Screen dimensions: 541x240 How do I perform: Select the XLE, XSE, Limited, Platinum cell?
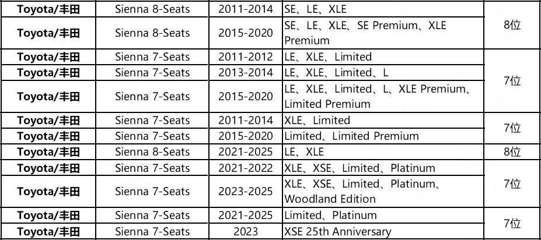click(x=359, y=168)
